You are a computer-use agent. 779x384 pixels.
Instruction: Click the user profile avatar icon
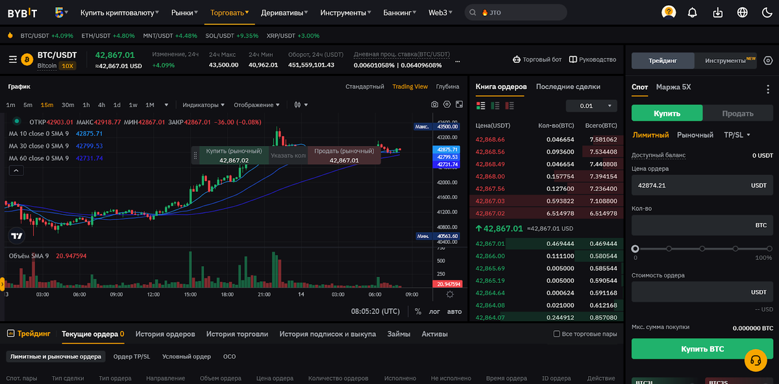tap(669, 12)
